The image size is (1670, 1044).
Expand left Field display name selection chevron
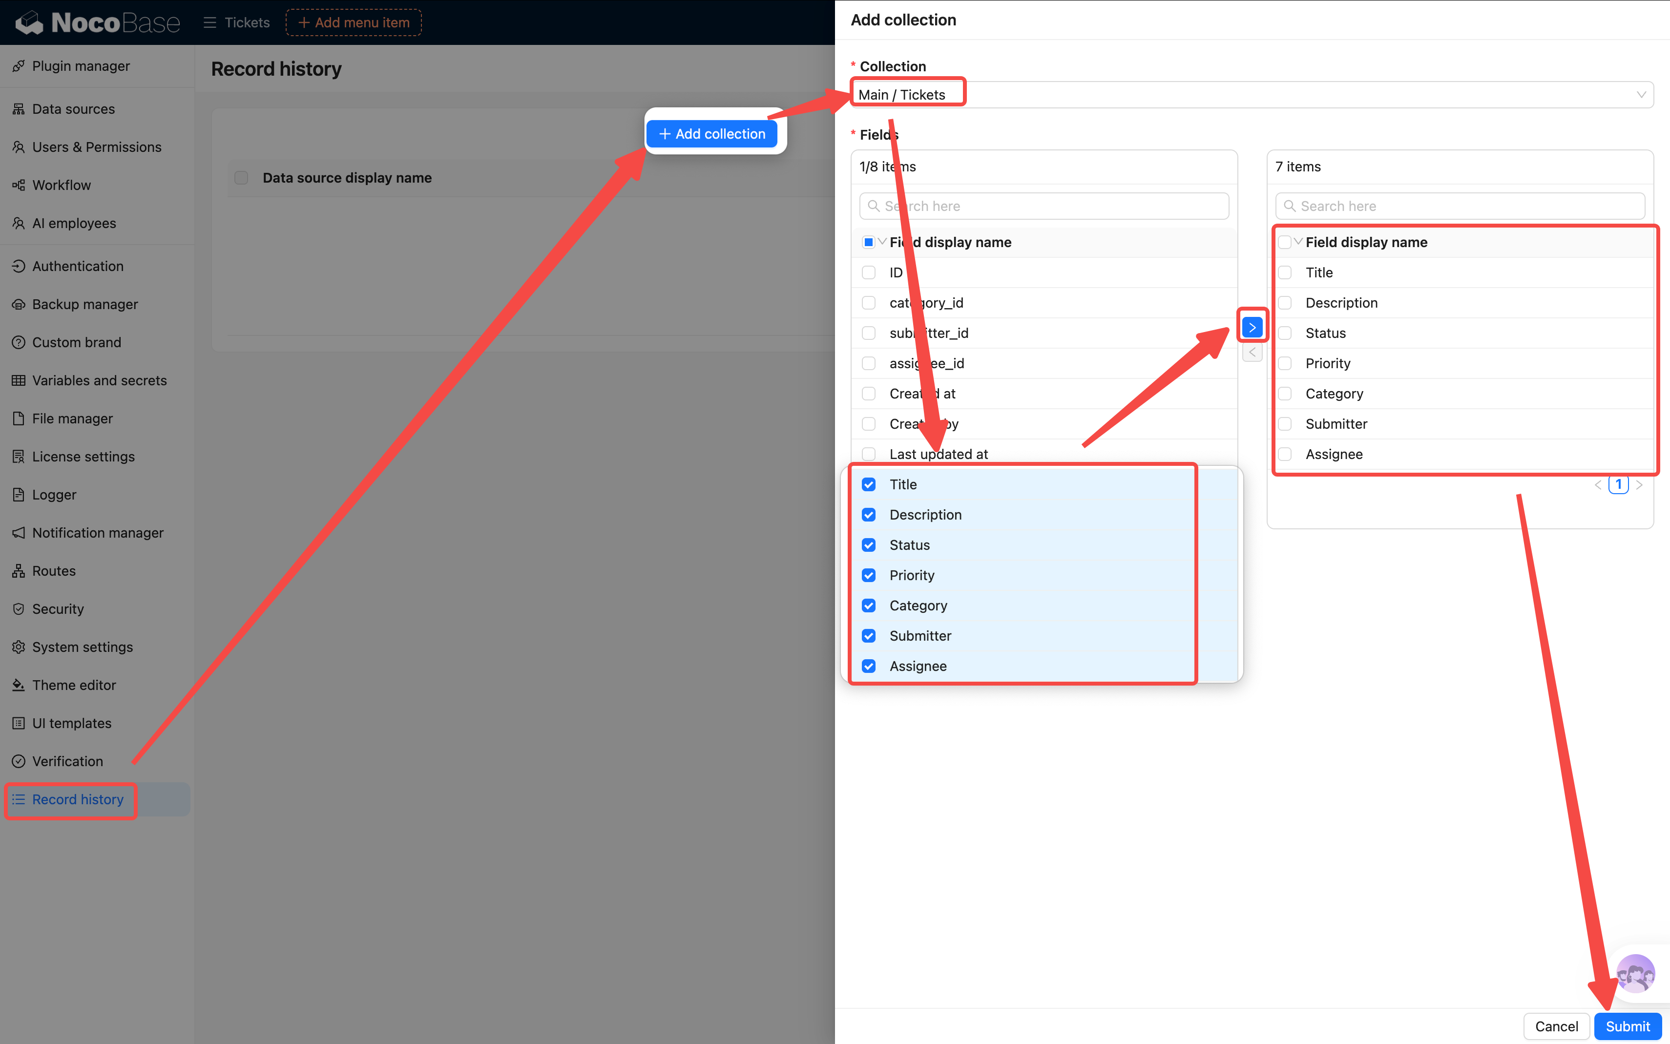882,242
